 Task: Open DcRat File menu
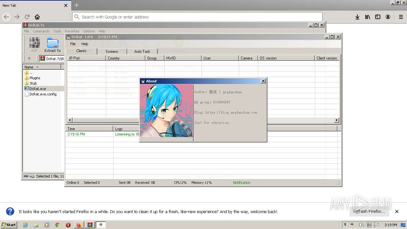coord(73,44)
